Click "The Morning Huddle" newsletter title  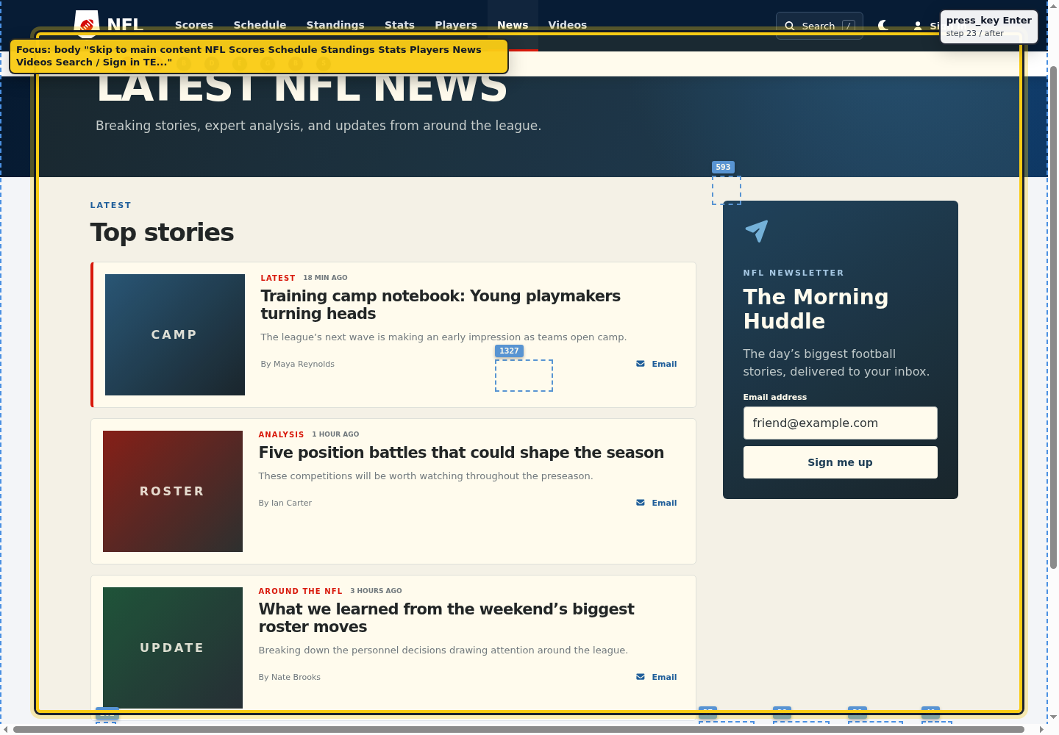pos(816,309)
